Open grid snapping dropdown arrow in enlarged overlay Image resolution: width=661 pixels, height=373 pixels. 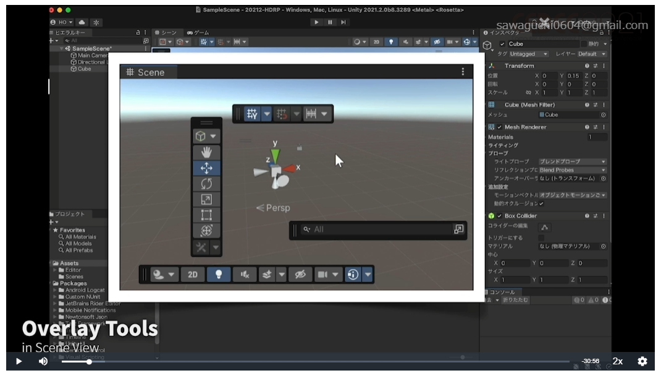tap(266, 114)
